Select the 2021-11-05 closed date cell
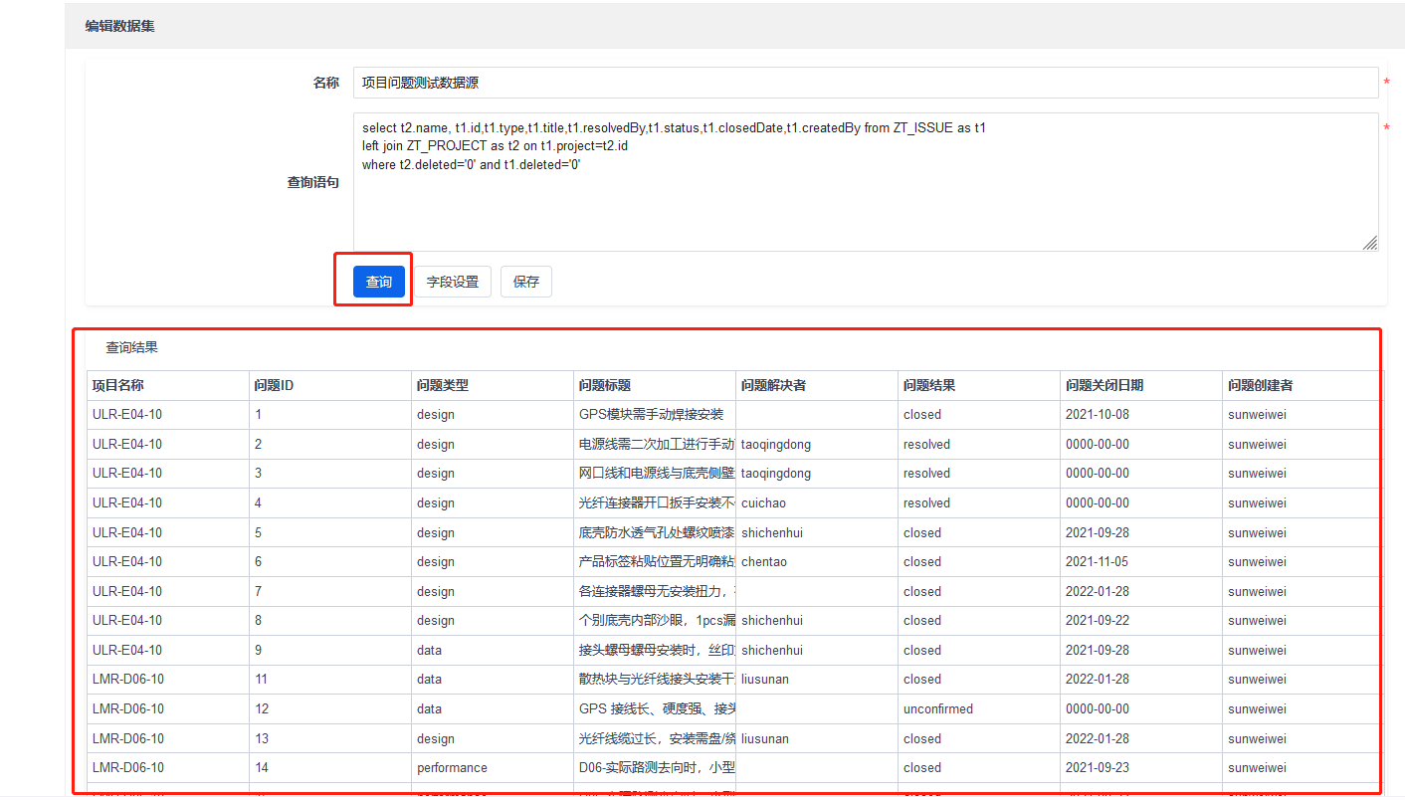Image resolution: width=1405 pixels, height=800 pixels. (1097, 561)
